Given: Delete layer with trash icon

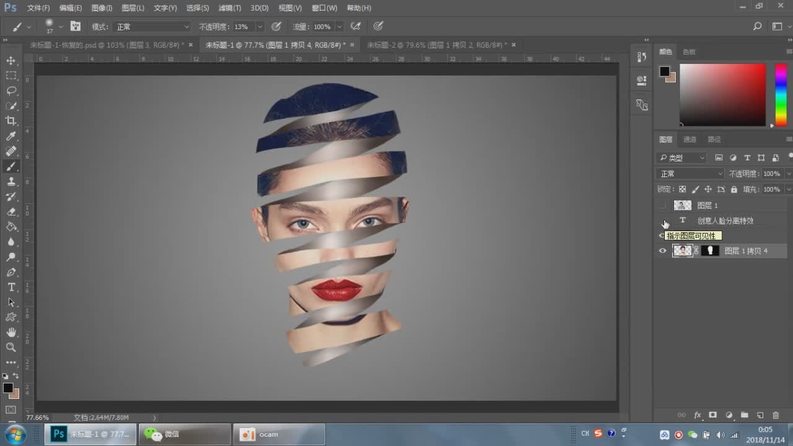Looking at the screenshot, I should (x=776, y=415).
